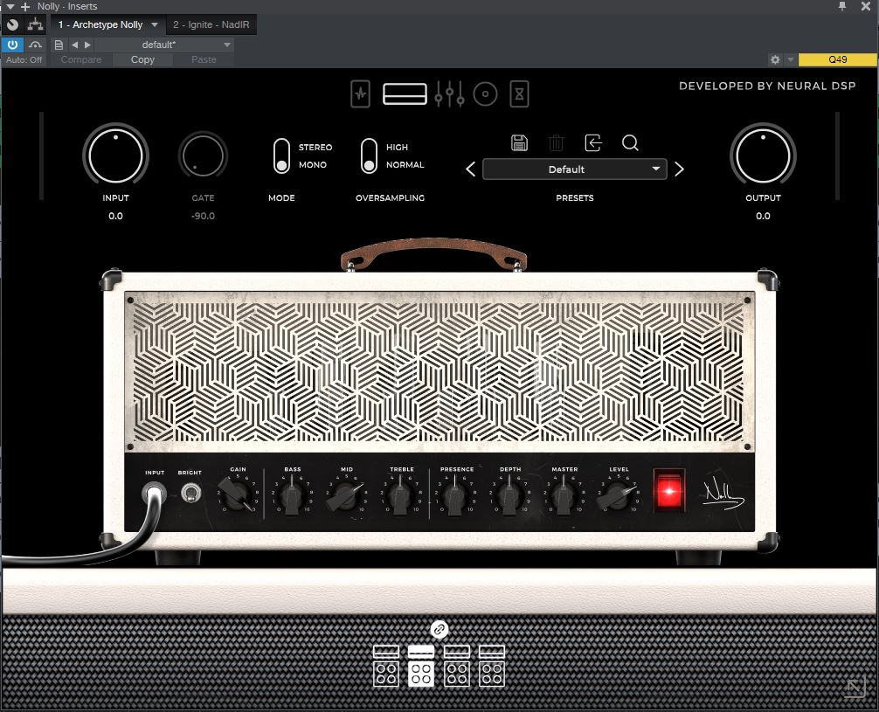Toggle High/Normal oversampling switch
This screenshot has height=712, width=879.
(x=369, y=156)
